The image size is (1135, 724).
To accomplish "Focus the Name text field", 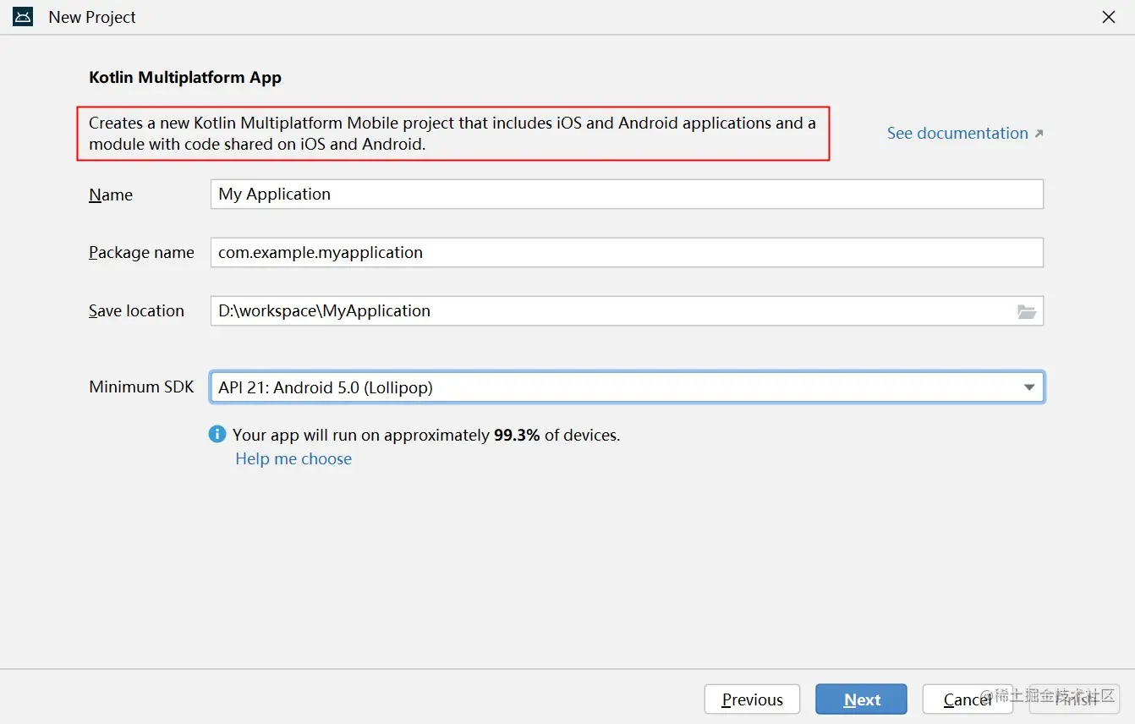I will click(x=626, y=195).
